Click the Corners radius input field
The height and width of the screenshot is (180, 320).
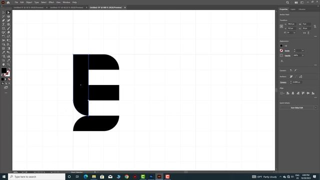pyautogui.click(x=297, y=82)
